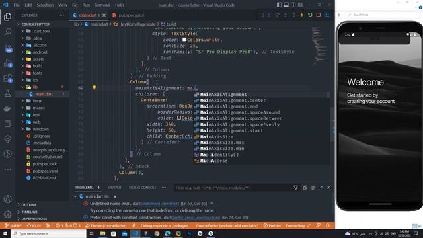The width and height of the screenshot is (423, 238).
Task: Open the Testing flask view
Action: 7,93
